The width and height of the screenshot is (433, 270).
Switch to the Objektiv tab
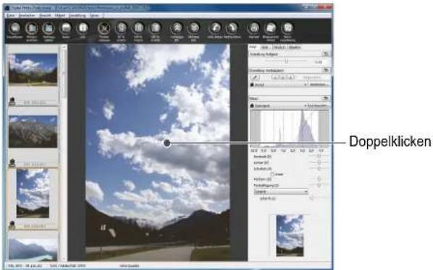(x=295, y=48)
